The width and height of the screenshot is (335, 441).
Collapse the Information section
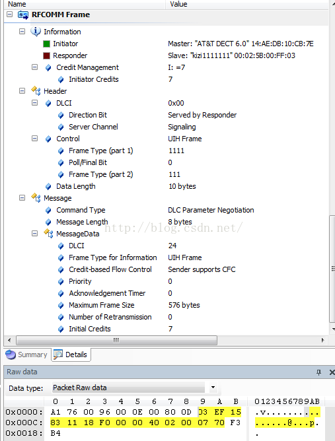(x=22, y=31)
